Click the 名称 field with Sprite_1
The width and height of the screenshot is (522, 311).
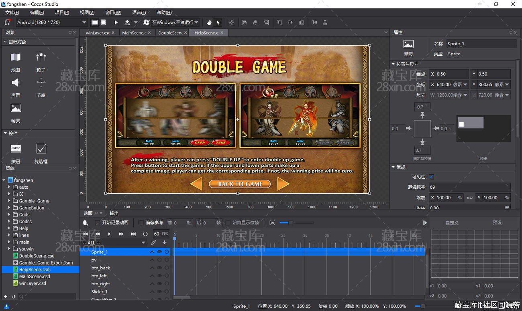481,44
